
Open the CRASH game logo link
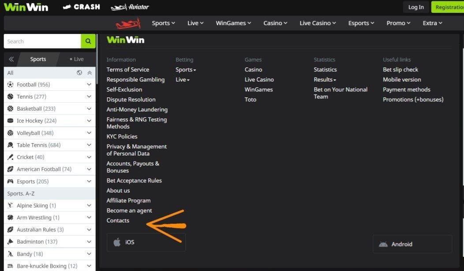tap(82, 7)
